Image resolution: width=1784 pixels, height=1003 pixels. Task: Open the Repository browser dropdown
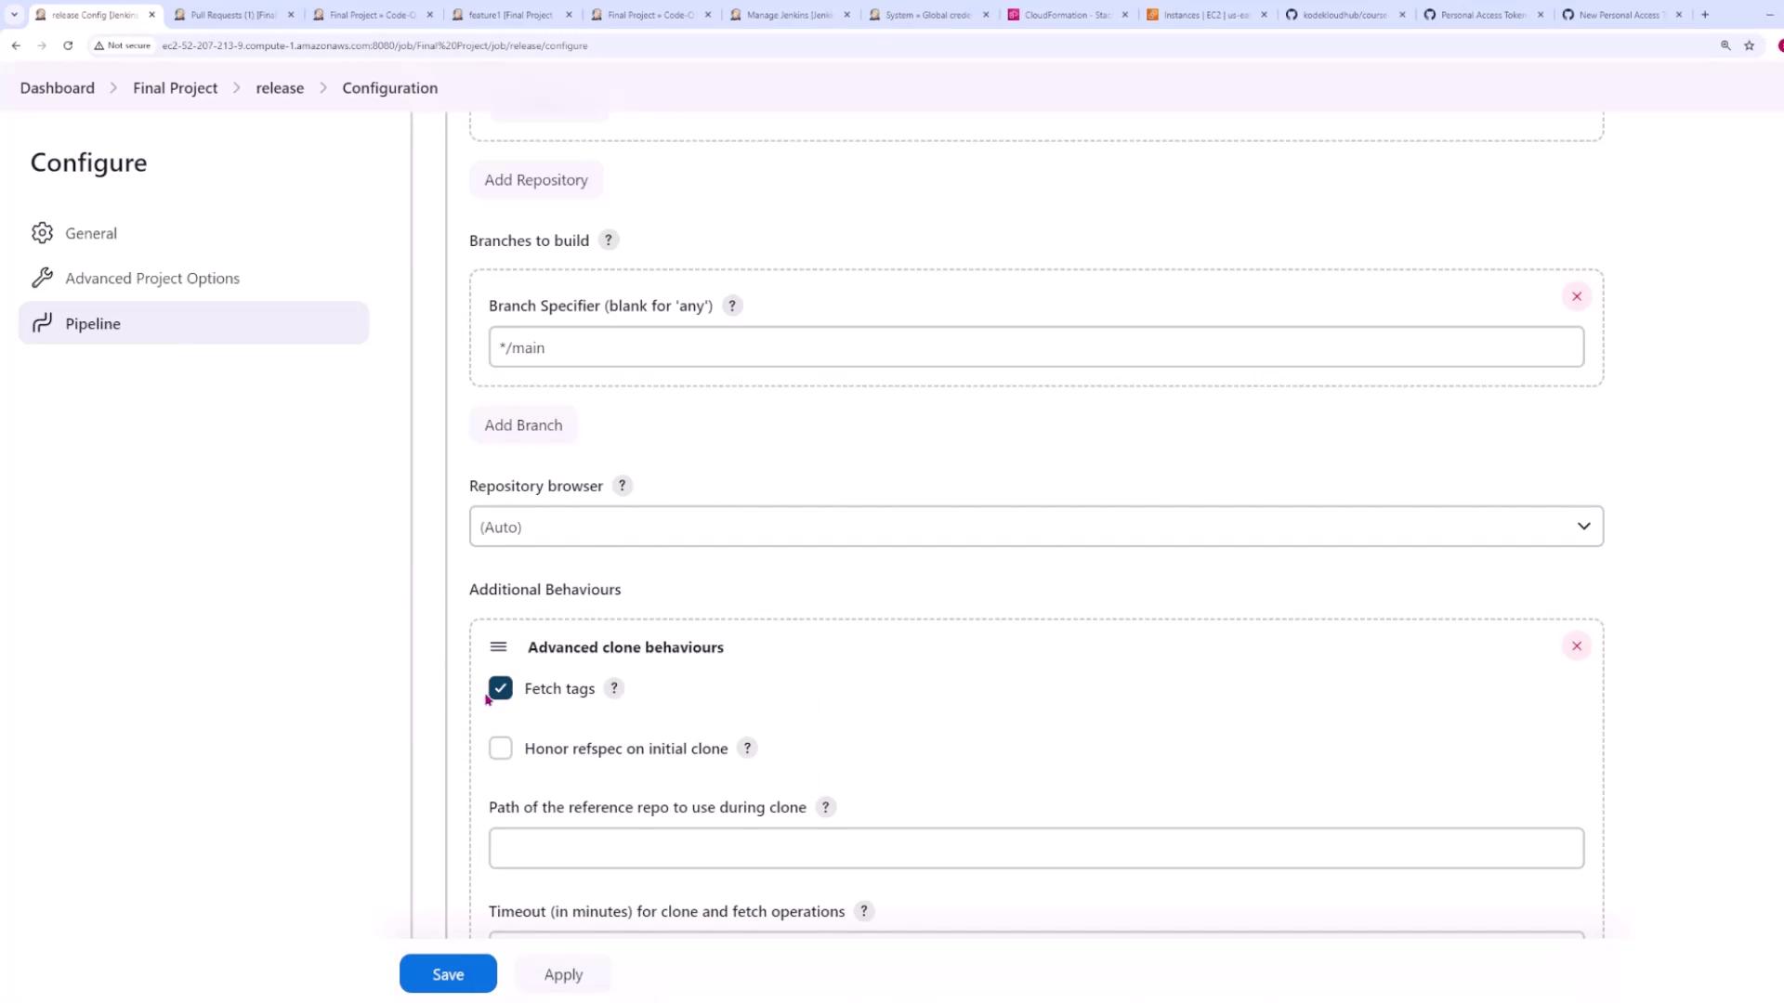pos(1036,527)
